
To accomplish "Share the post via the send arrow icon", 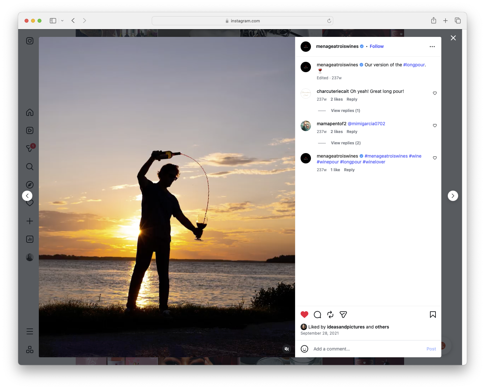I will tap(343, 314).
